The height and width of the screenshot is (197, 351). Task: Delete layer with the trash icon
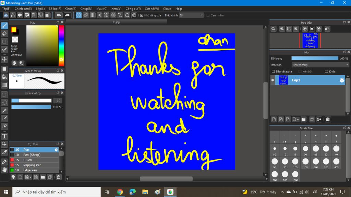328,119
